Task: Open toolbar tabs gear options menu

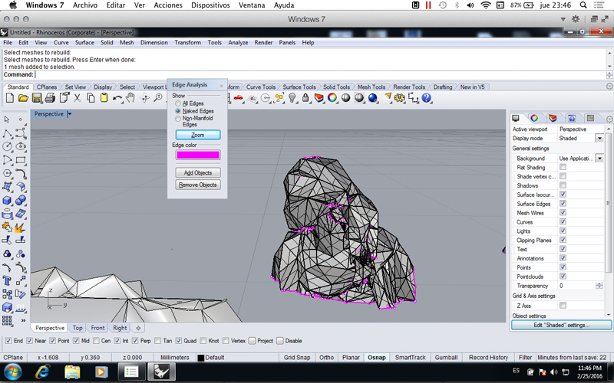Action: tap(609, 87)
